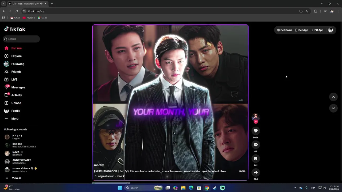Open master.driverx followed account

click(21, 170)
